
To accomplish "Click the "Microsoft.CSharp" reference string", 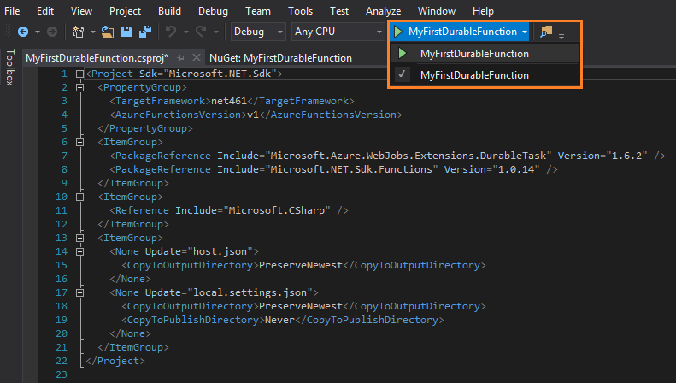I will 277,210.
